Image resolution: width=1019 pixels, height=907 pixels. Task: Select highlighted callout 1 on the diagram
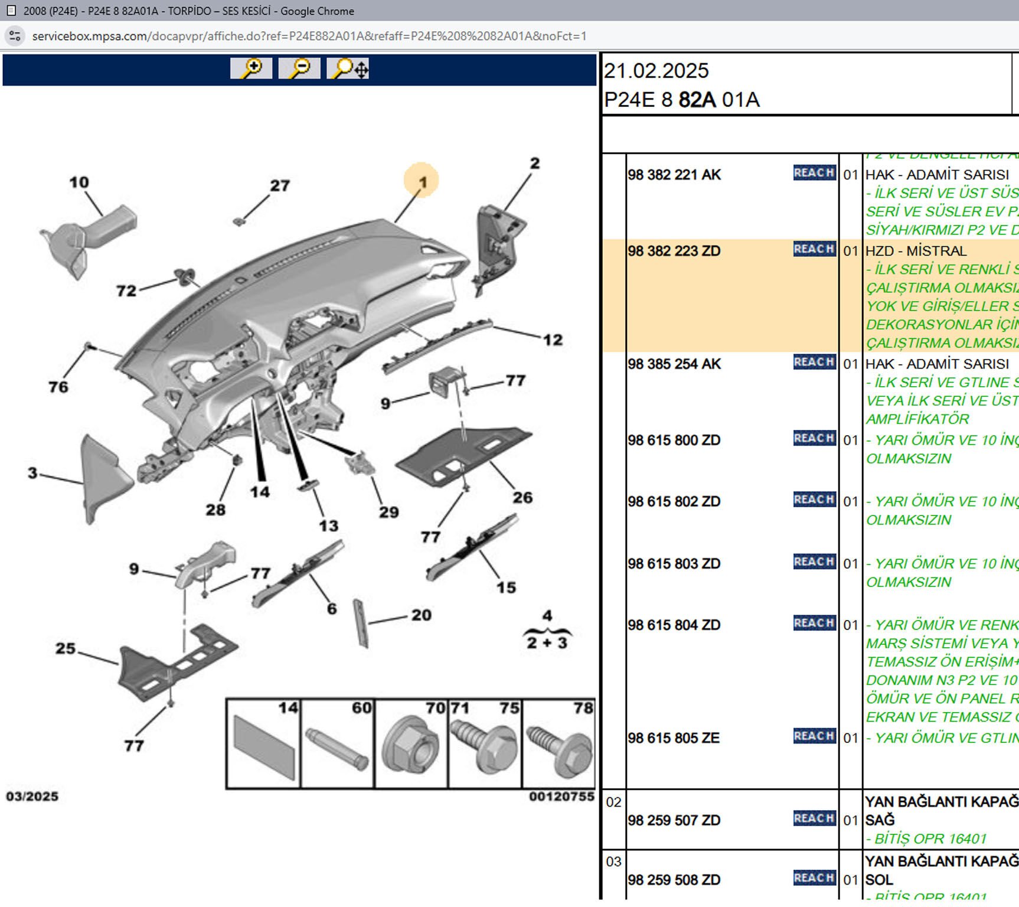tap(422, 181)
